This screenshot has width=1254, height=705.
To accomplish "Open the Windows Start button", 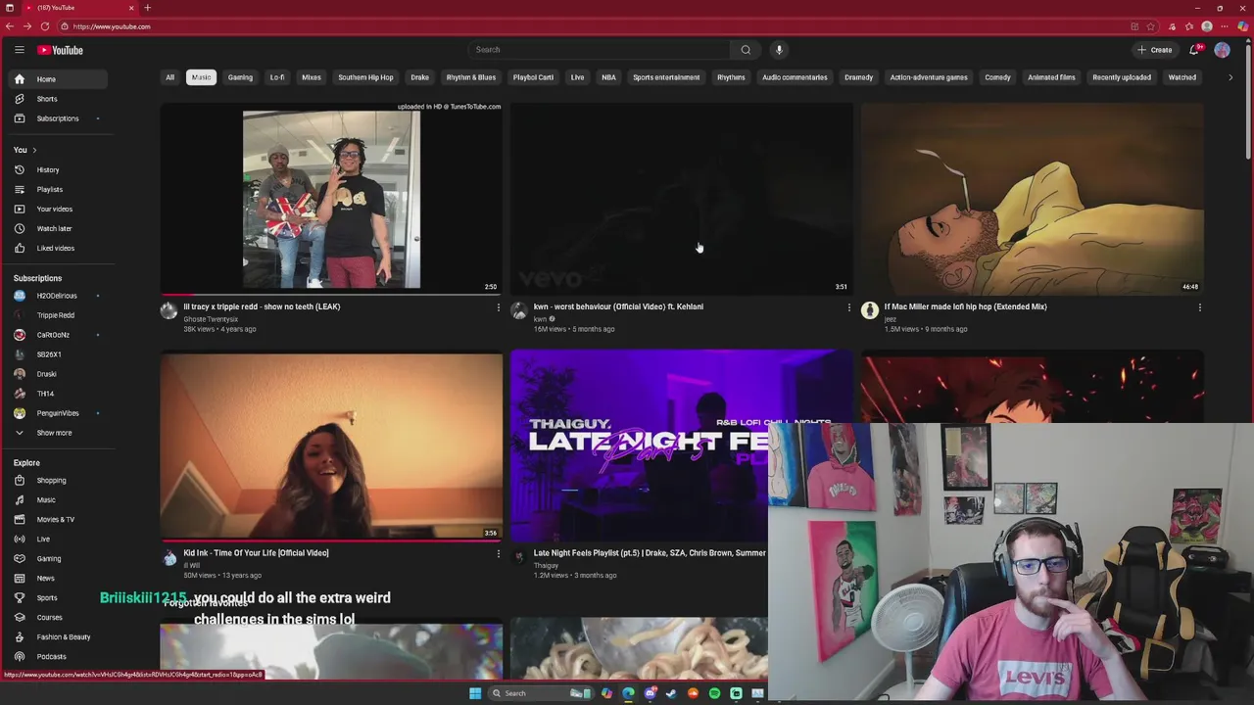I will tap(475, 693).
